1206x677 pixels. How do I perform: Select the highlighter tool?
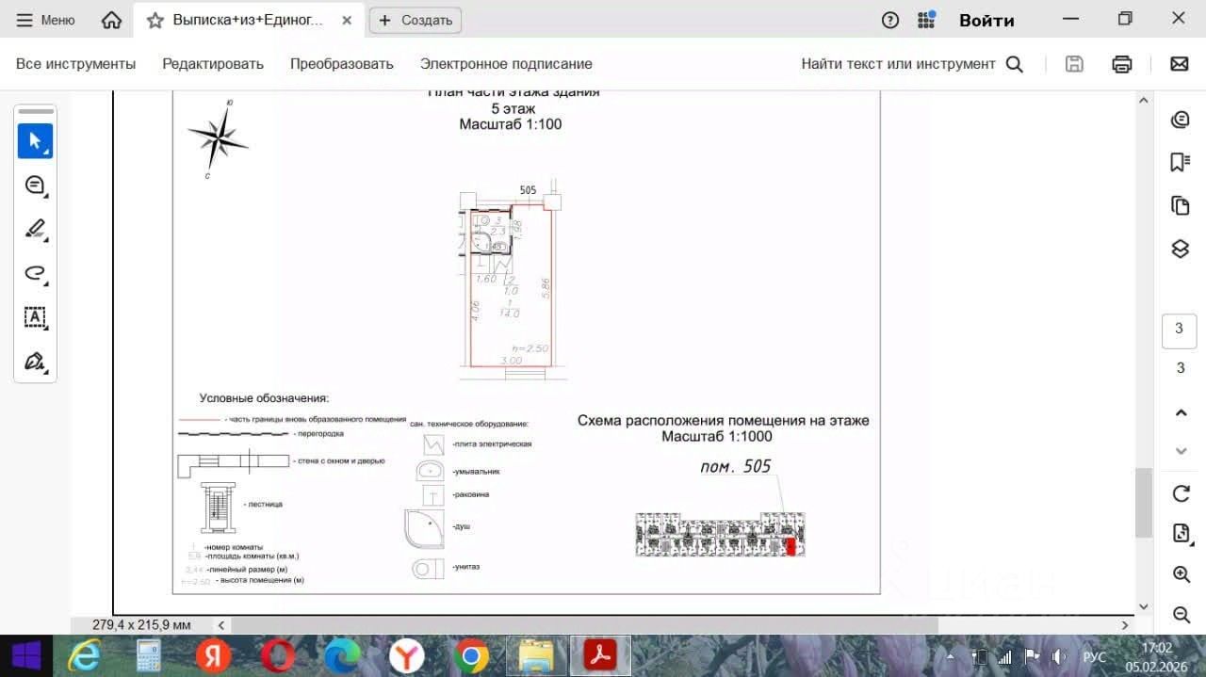tap(35, 229)
